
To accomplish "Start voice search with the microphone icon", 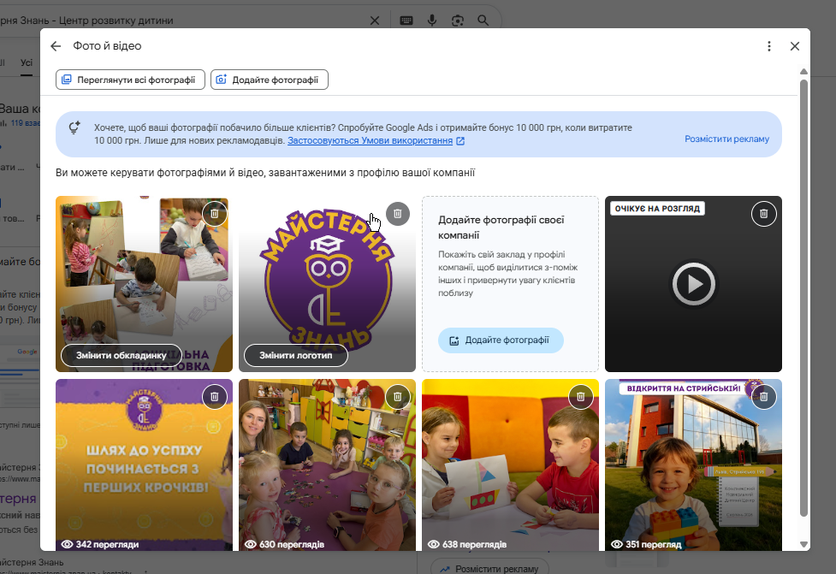I will point(432,21).
